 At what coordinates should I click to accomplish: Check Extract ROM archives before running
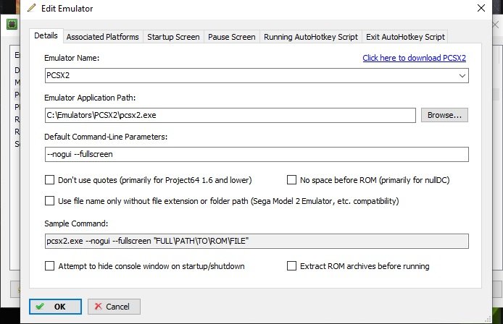point(291,266)
